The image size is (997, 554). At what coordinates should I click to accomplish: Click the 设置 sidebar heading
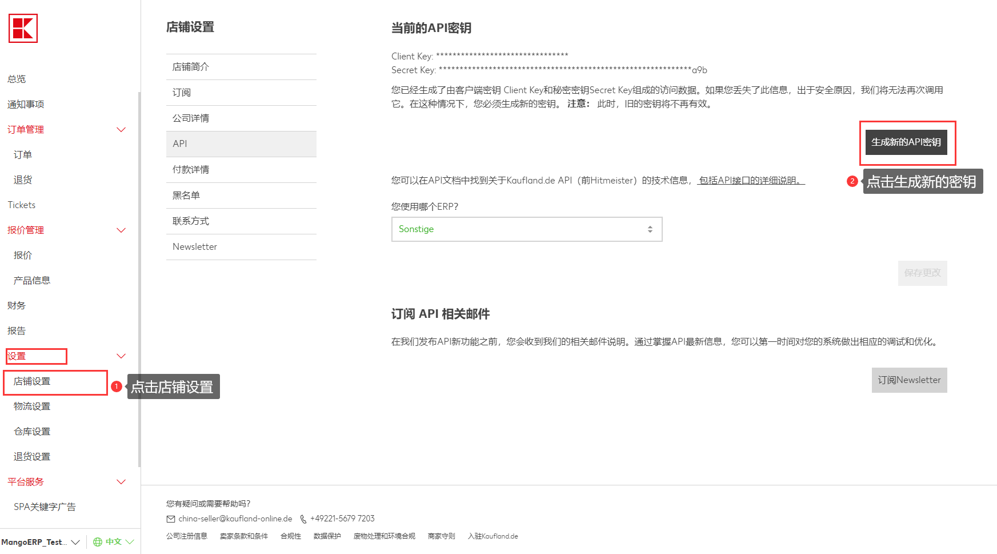click(x=17, y=356)
